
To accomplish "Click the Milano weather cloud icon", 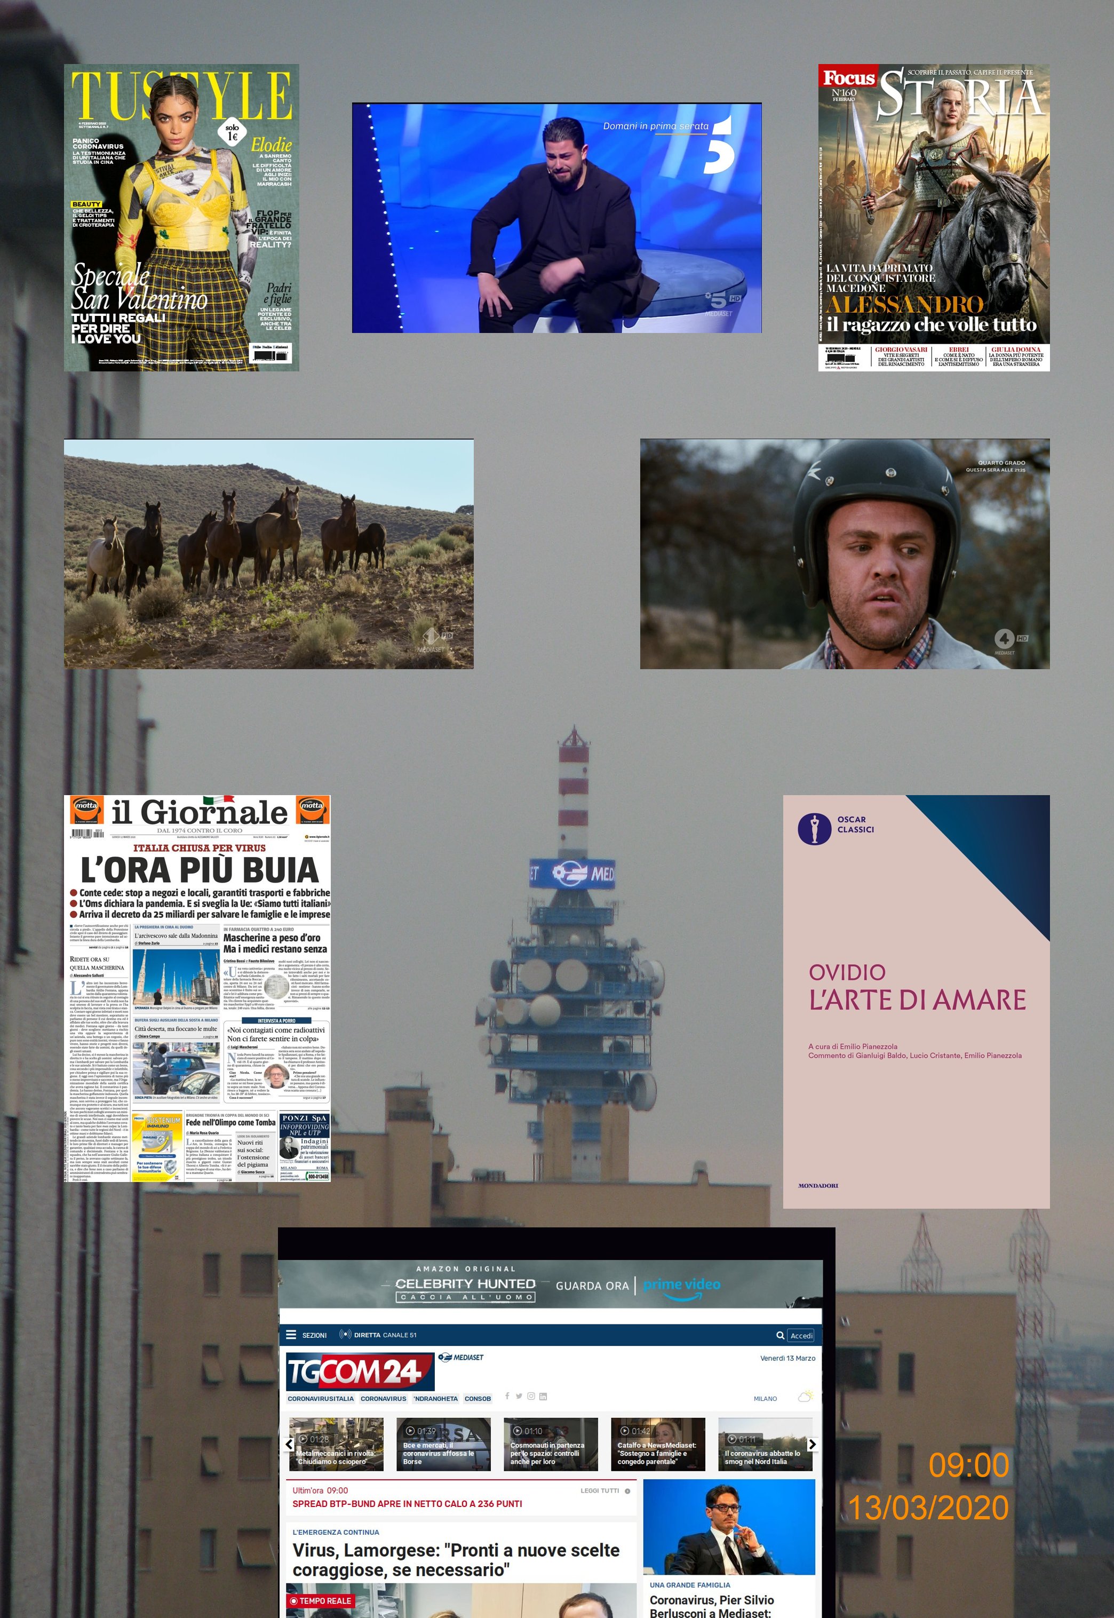I will coord(806,1397).
